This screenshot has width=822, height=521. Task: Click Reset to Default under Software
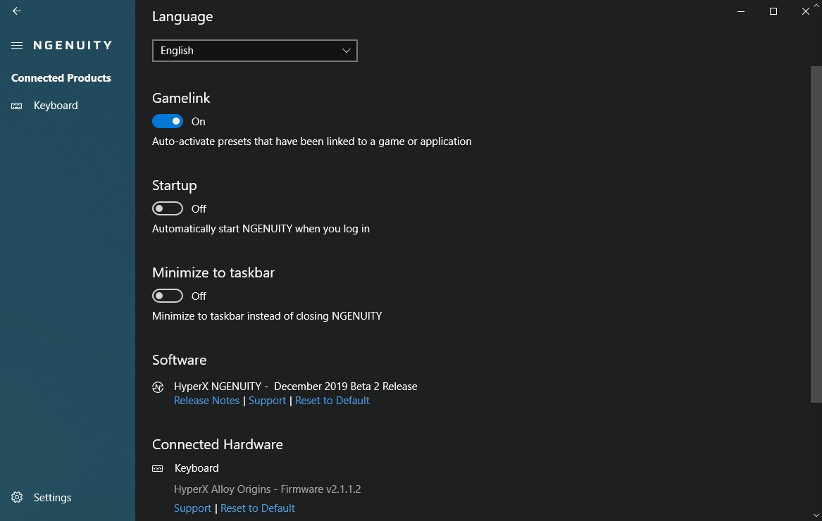332,401
